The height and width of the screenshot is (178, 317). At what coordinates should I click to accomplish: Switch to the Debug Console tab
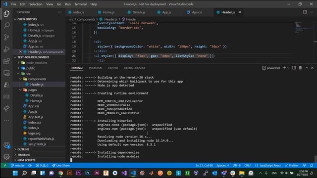(x=135, y=68)
